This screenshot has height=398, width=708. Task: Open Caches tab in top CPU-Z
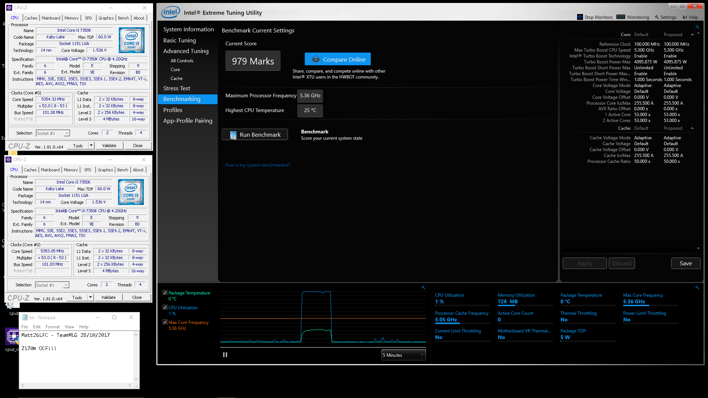31,18
